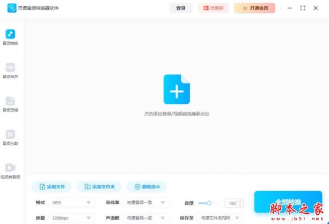Switch to 音频分割 audio split tab
Viewport: 329px width, 224px height.
pyautogui.click(x=10, y=138)
